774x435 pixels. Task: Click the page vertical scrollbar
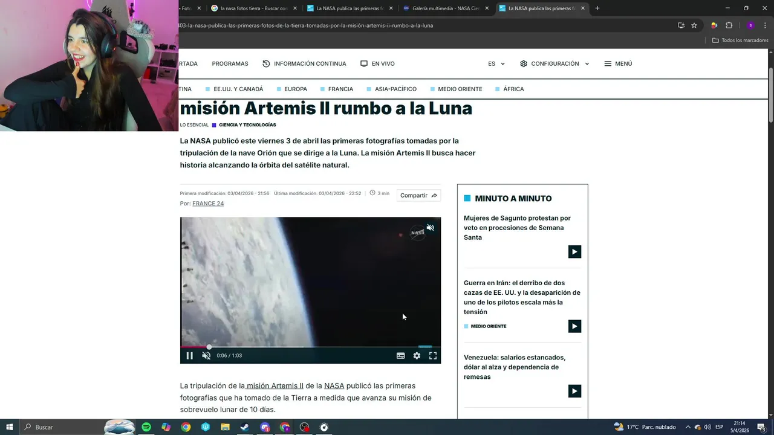(771, 94)
